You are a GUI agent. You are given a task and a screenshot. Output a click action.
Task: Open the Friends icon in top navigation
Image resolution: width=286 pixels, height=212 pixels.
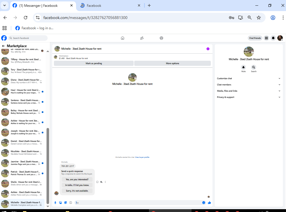[142, 38]
